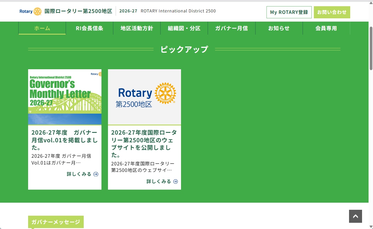The width and height of the screenshot is (373, 229).
Task: Click arrow icon beside ガバナー月信 card's 詳しくみる
Action: (96, 174)
